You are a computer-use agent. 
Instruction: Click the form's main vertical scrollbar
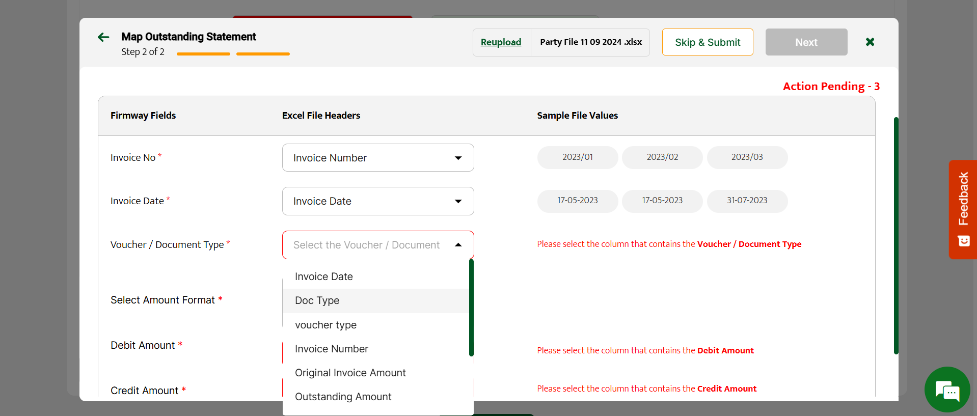895,235
